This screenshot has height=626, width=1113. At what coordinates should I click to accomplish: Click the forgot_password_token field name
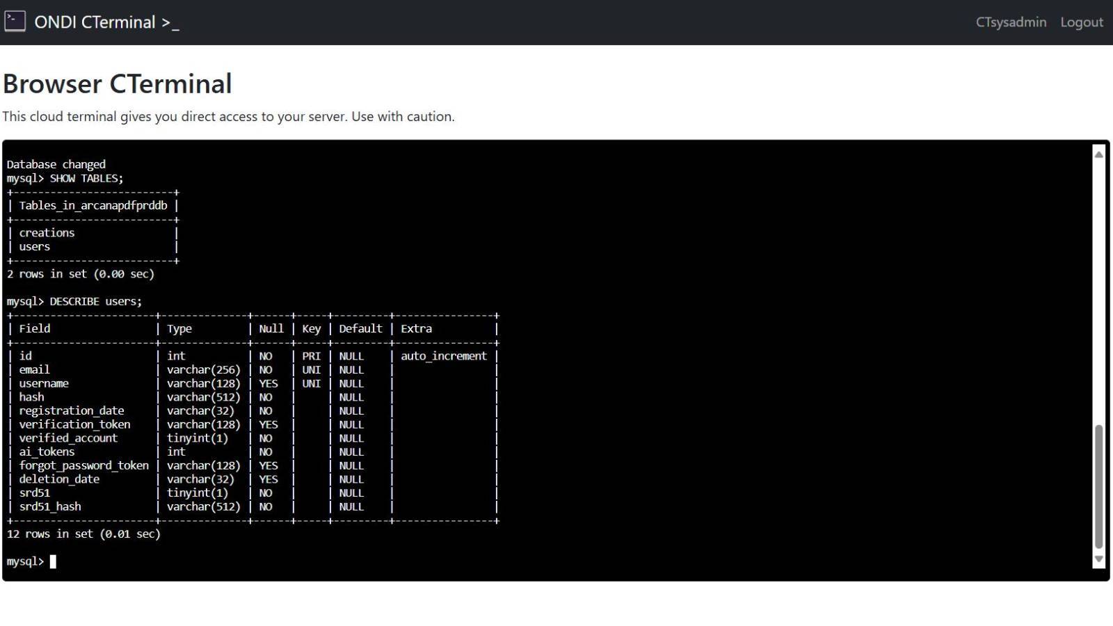(83, 465)
